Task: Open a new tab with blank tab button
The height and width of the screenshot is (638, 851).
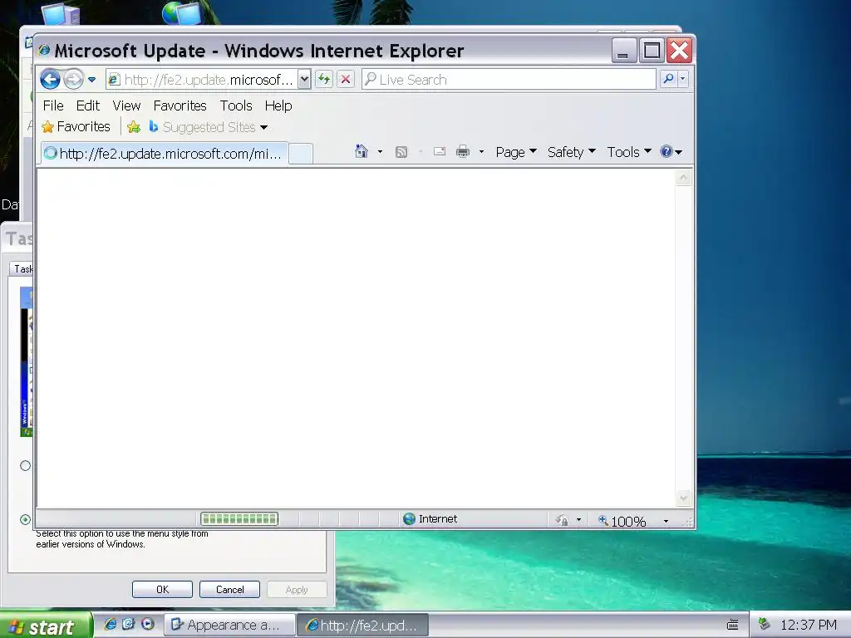Action: click(x=301, y=154)
